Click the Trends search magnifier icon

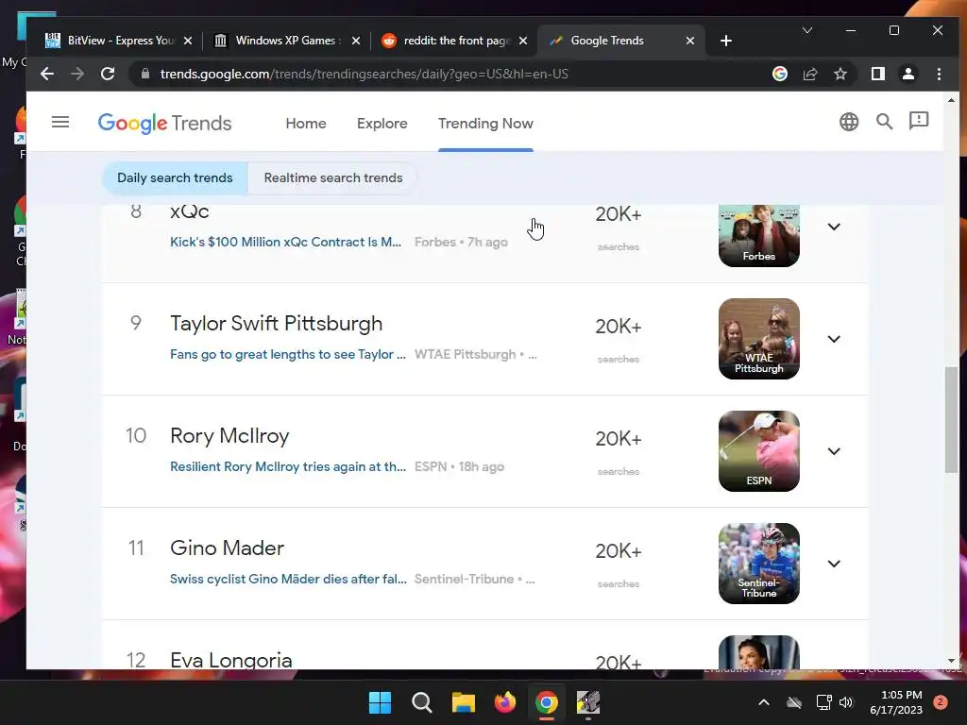(884, 122)
